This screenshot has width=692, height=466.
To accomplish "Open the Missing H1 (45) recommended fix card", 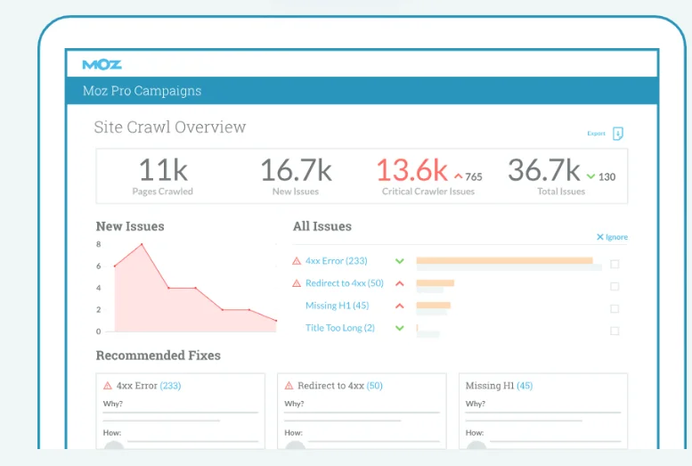I will pos(543,411).
